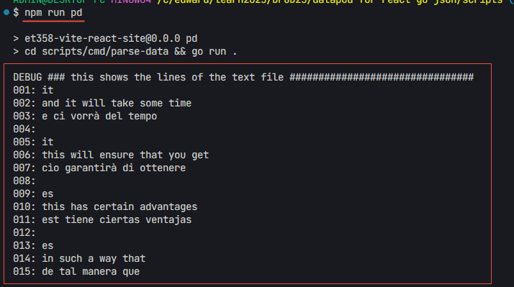Click line 001 containing 'it'

click(33, 90)
